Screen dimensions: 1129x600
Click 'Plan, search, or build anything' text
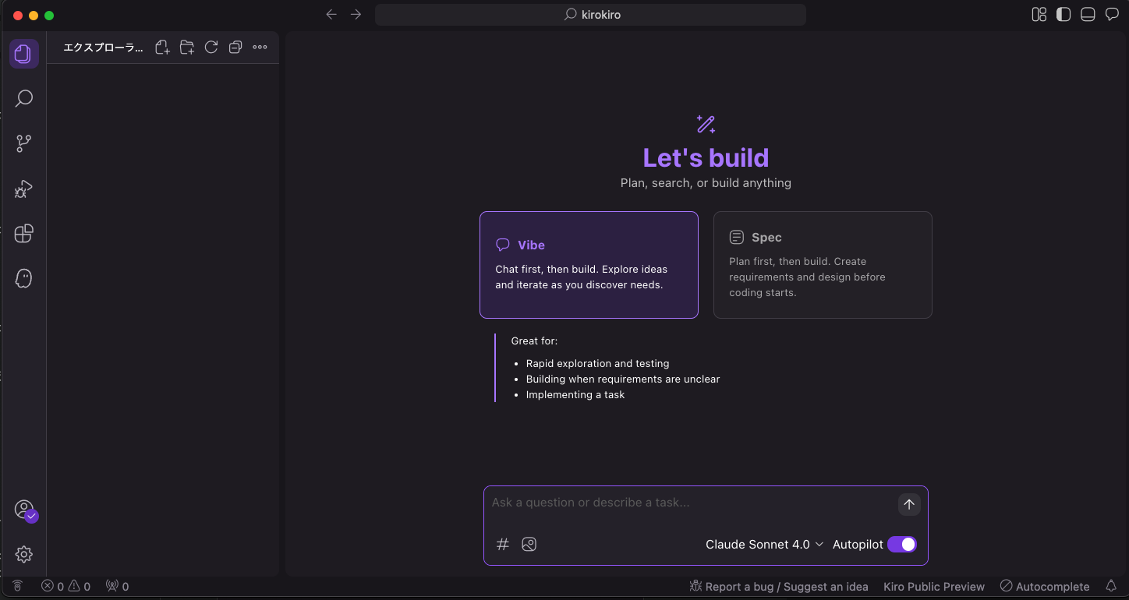coord(706,183)
